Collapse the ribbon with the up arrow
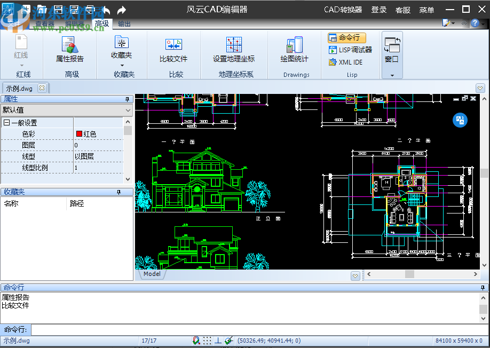This screenshot has height=348, width=490. pos(464,23)
